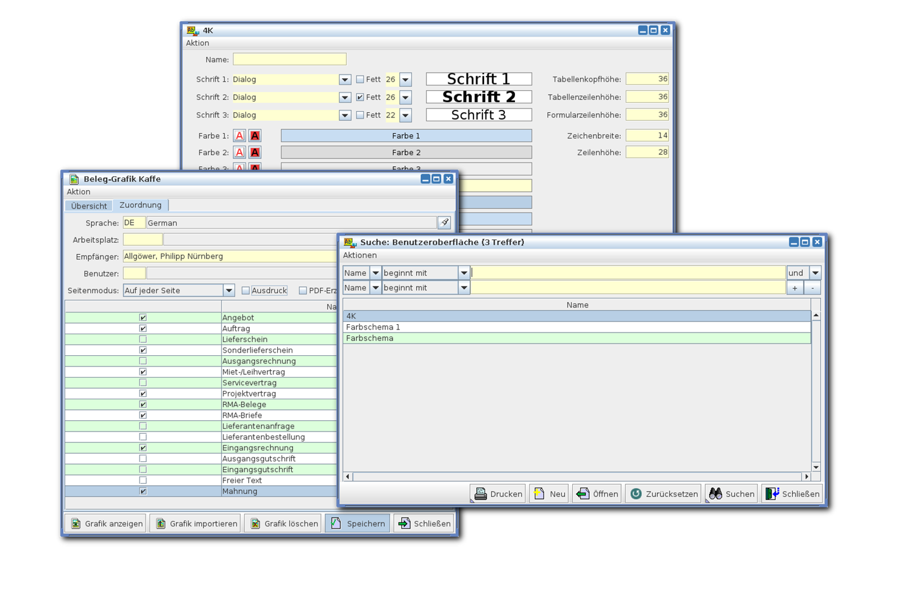Click the Drucken printer icon button

[x=481, y=494]
